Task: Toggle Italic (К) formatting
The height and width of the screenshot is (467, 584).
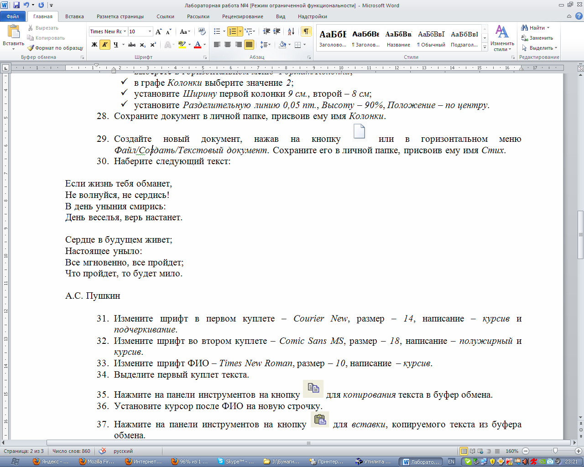Action: pyautogui.click(x=105, y=45)
